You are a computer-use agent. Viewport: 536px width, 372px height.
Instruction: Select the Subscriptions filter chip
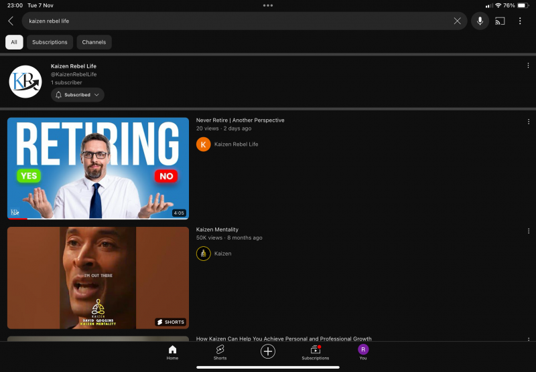point(50,42)
